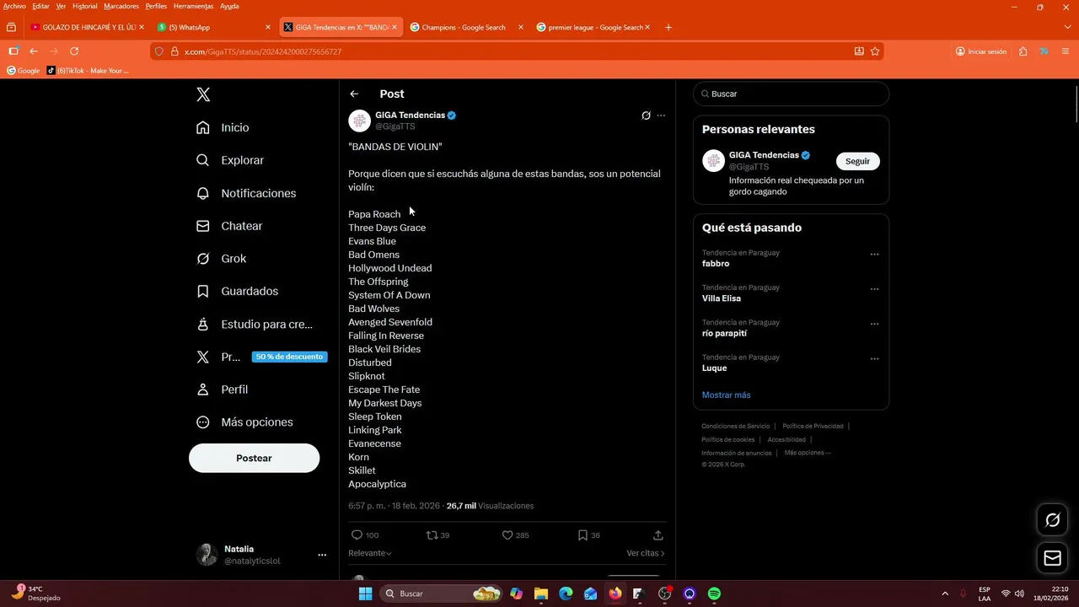Reply to the post (100 comments)
This screenshot has width=1079, height=607.
(x=364, y=535)
